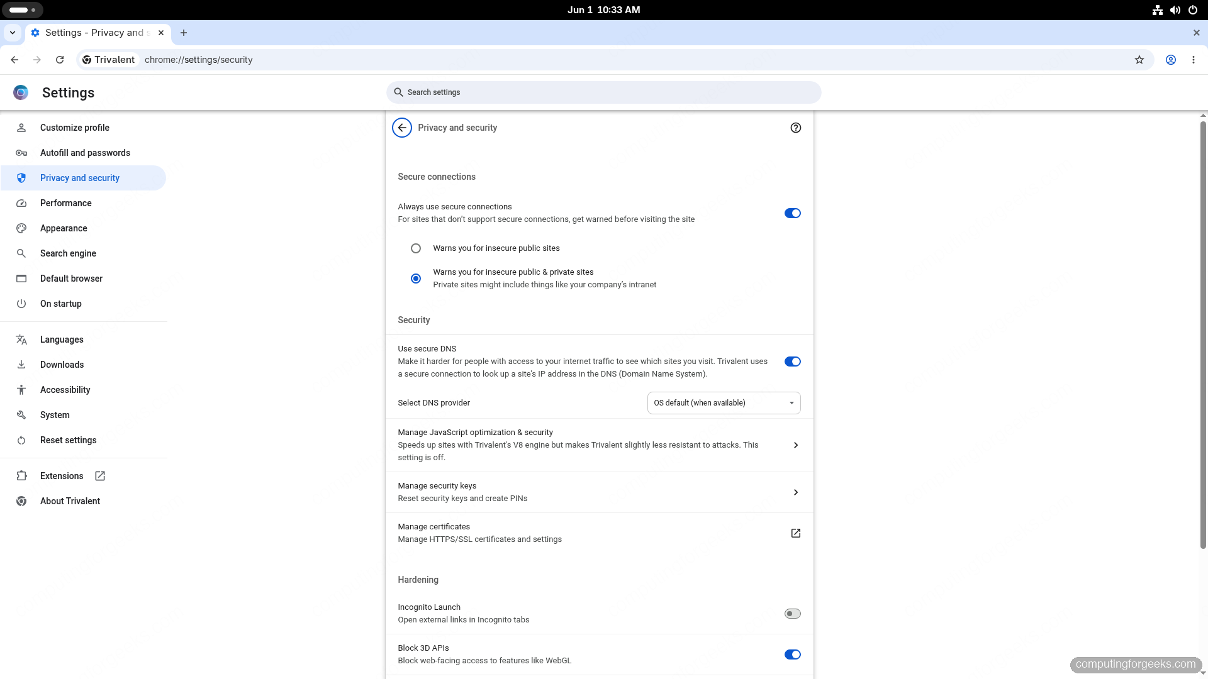Click the browser forward arrow icon
Viewport: 1208px width, 679px height.
(37, 60)
